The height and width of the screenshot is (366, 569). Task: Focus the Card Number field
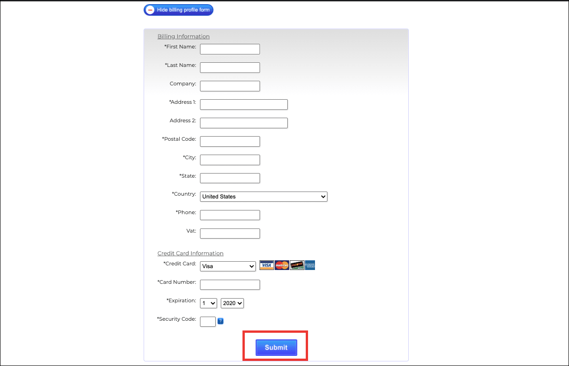pos(230,285)
